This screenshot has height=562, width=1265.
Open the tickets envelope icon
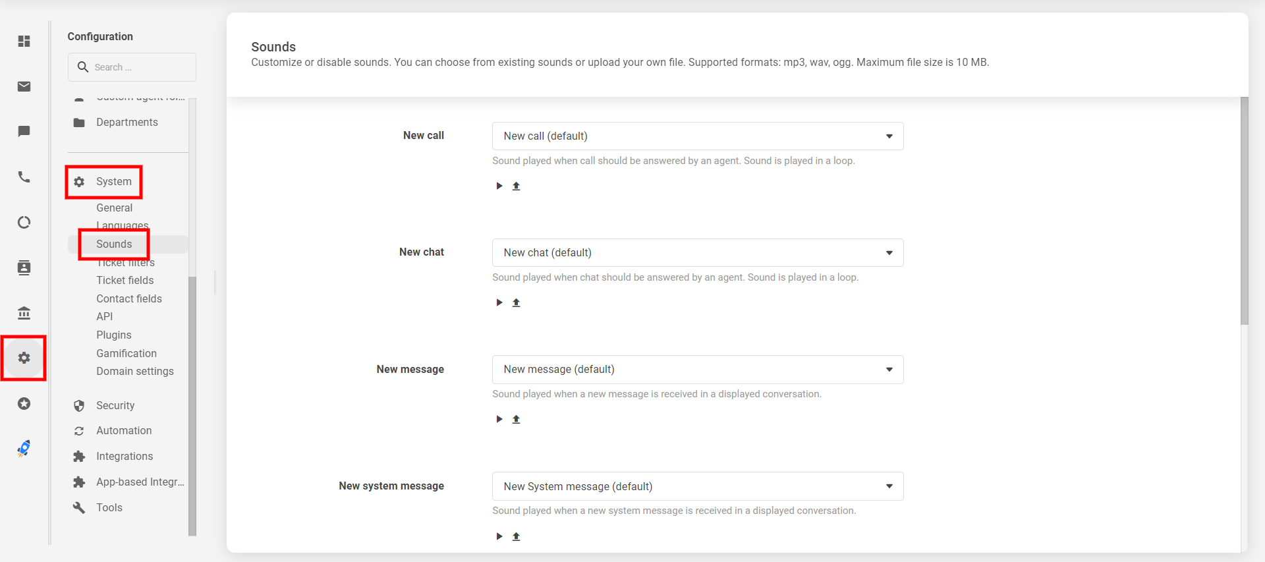click(24, 86)
